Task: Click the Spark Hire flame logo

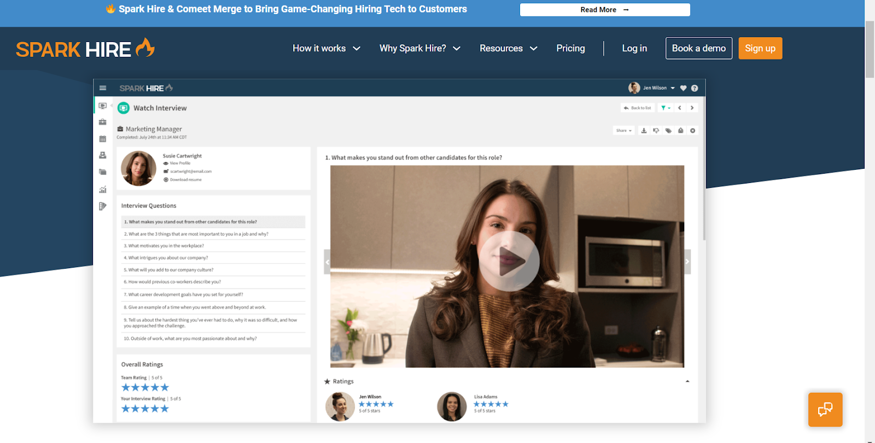Action: click(85, 49)
